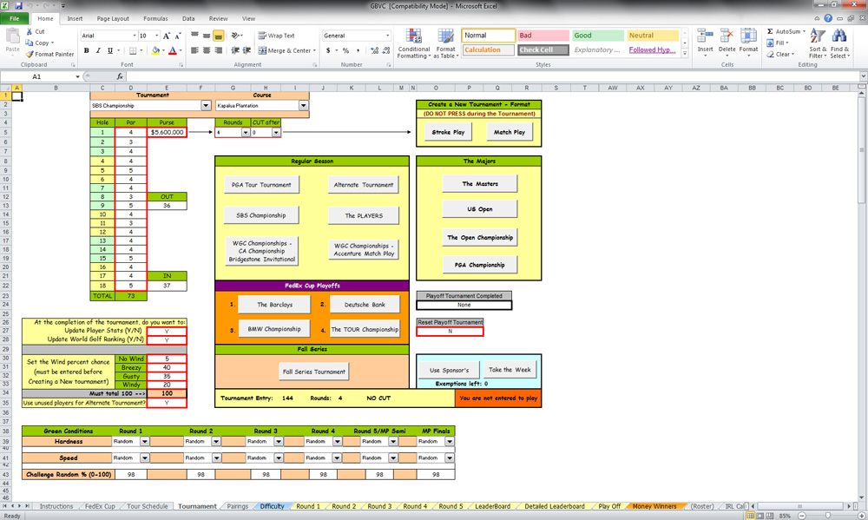The height and width of the screenshot is (520, 868).
Task: Click the Insert cells icon
Action: coord(705,36)
